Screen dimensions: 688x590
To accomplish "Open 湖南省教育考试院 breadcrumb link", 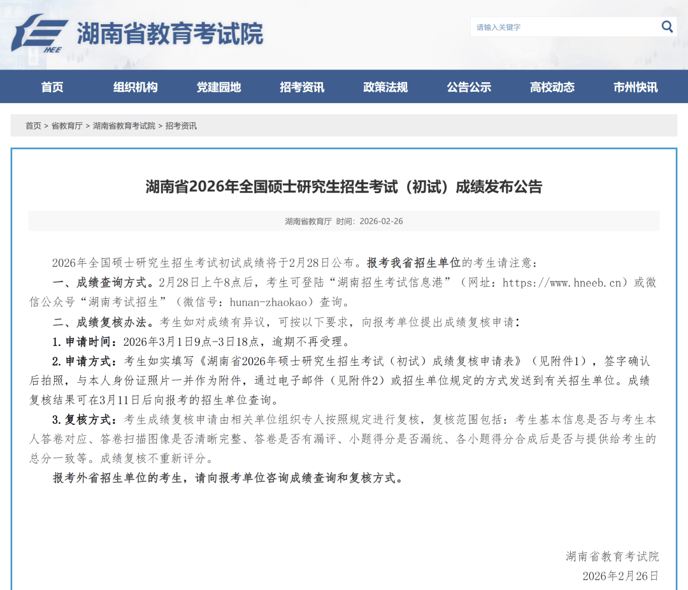I will pos(125,126).
